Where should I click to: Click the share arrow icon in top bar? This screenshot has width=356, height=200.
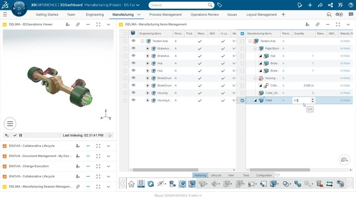click(x=320, y=5)
